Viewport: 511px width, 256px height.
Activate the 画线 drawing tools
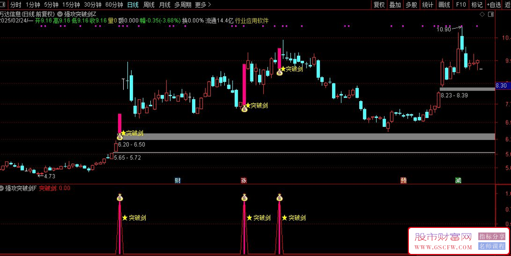click(444, 5)
